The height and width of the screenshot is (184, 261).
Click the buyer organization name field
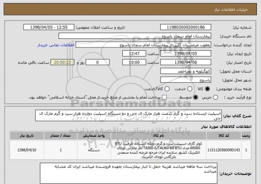click(135, 36)
